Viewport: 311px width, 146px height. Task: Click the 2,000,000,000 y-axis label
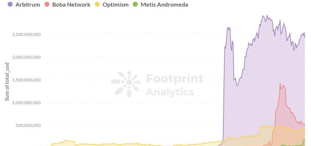point(26,57)
